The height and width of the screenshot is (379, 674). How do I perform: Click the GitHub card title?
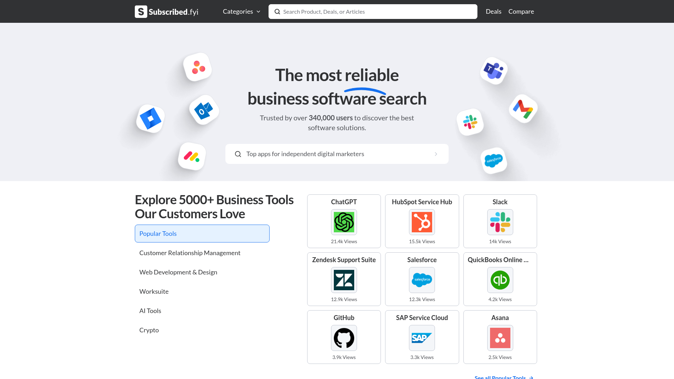tap(344, 318)
